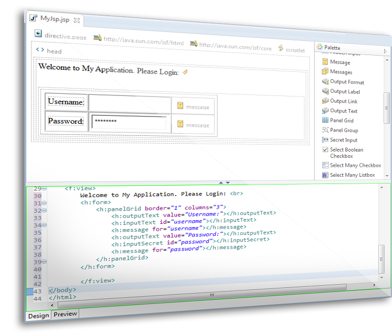
Task: Select the Messages palette item
Action: pos(341,72)
